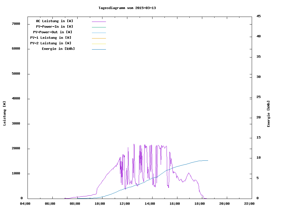The image size is (281, 210).
Task: Select the 18:00 label on the time axis
Action: (x=200, y=204)
